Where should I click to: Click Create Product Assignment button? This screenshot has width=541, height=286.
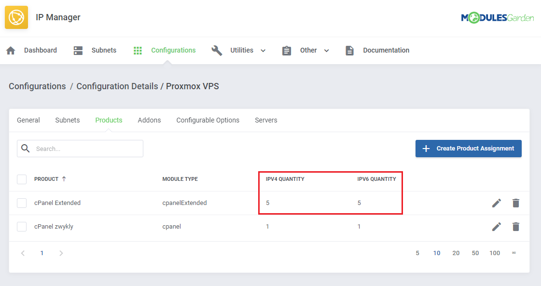click(x=468, y=149)
